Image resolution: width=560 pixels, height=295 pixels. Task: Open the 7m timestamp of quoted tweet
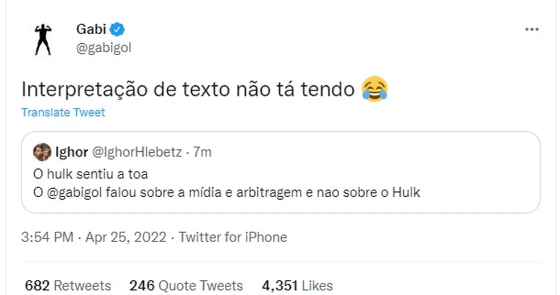tap(203, 152)
